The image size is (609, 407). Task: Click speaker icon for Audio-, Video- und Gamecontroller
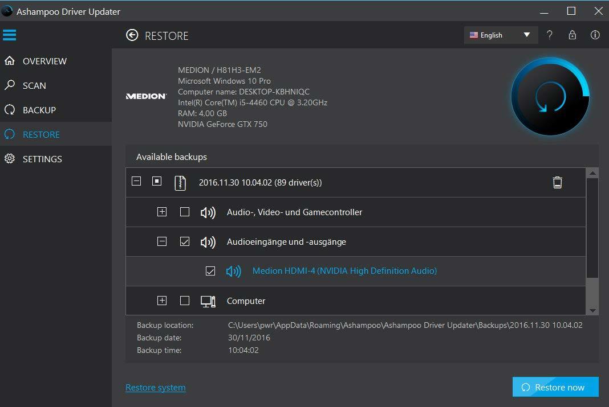point(208,212)
